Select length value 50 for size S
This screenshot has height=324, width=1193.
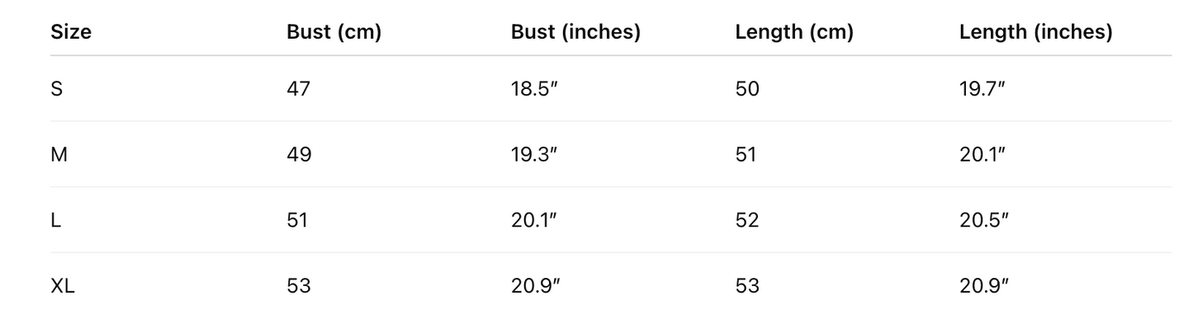747,88
